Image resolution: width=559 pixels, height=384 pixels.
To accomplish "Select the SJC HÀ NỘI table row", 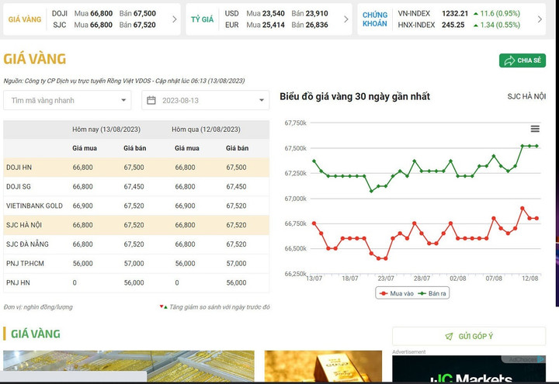I will pyautogui.click(x=136, y=225).
